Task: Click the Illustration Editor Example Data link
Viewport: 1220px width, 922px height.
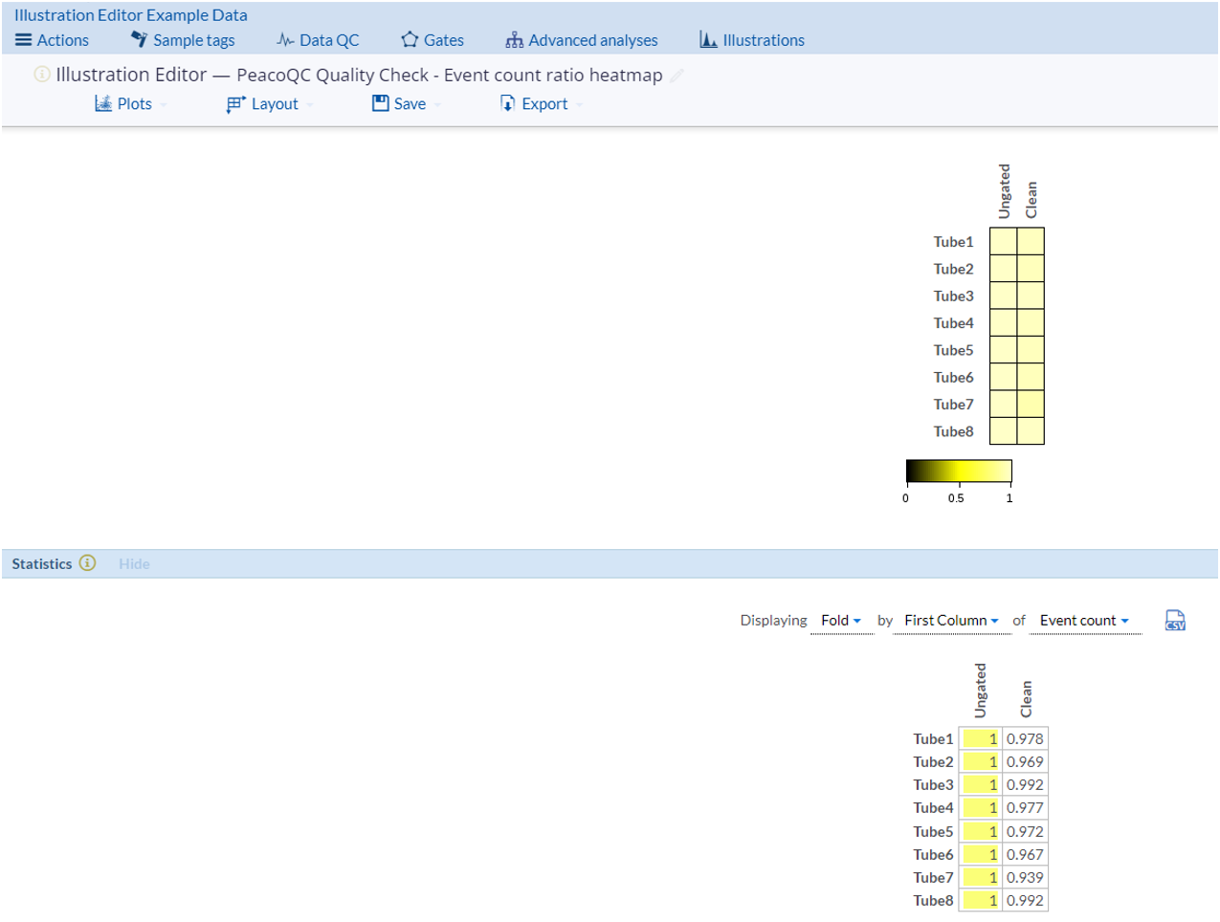Action: click(x=131, y=15)
